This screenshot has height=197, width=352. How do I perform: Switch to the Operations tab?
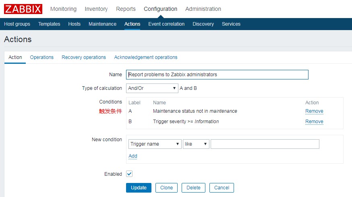41,57
